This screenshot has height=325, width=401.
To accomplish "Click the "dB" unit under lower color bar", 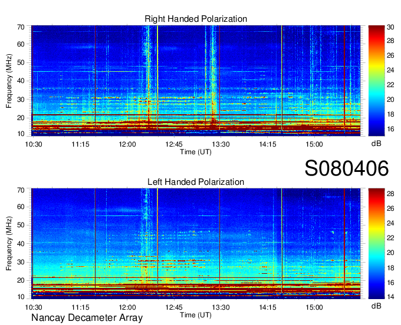I will pos(376,306).
